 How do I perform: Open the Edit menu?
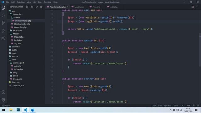pyautogui.click(x=13, y=2)
